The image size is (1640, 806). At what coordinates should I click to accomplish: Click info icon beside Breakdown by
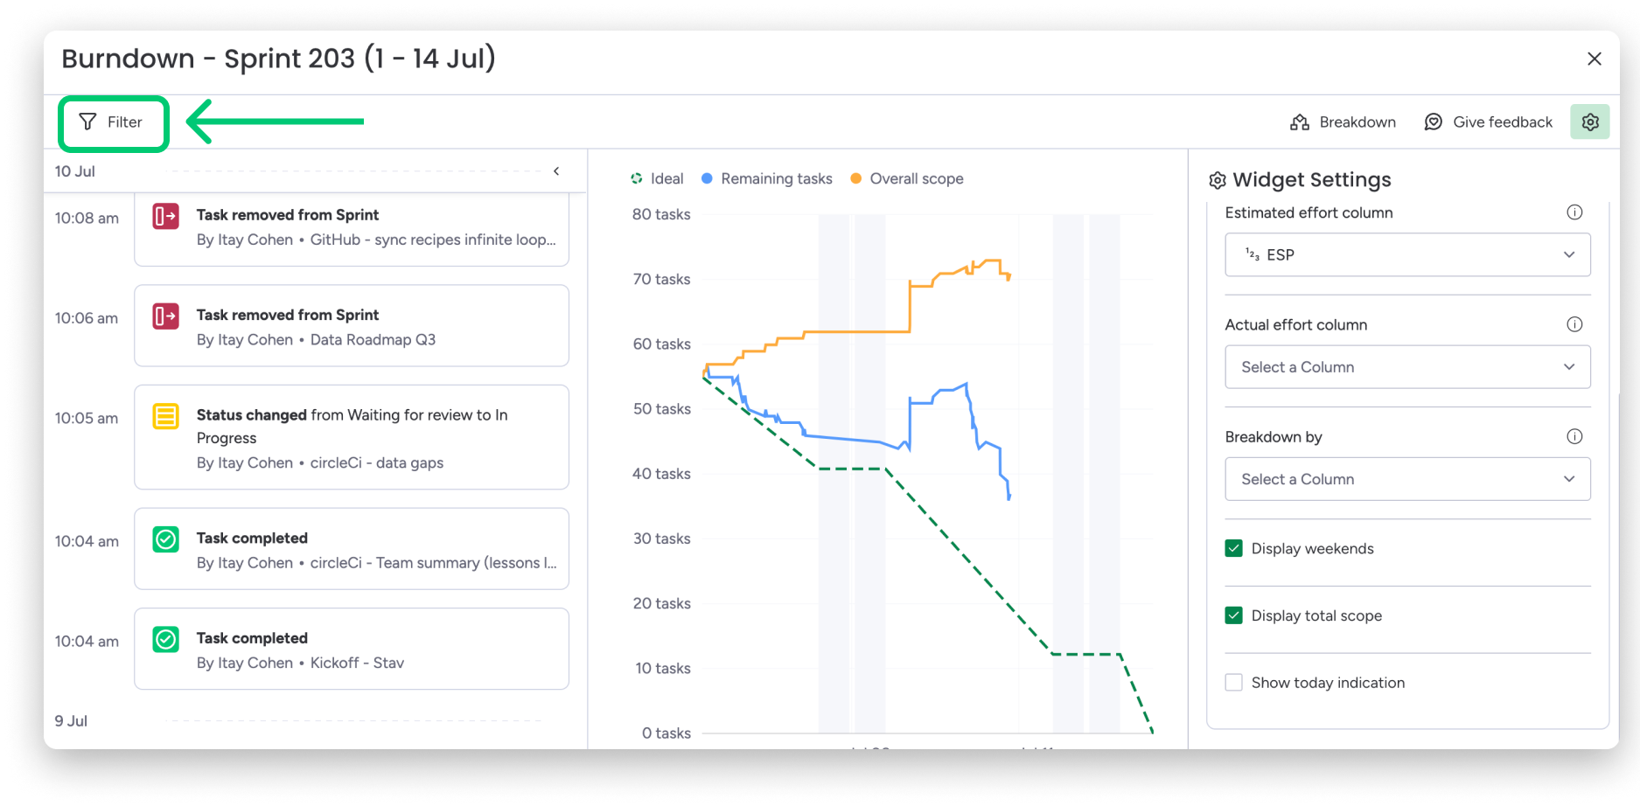coord(1574,436)
